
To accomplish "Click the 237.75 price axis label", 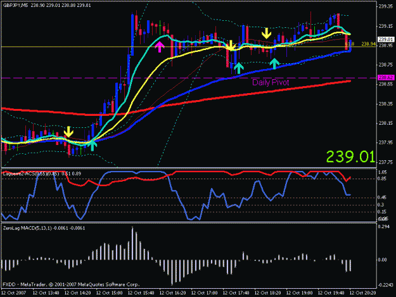I will (x=386, y=162).
